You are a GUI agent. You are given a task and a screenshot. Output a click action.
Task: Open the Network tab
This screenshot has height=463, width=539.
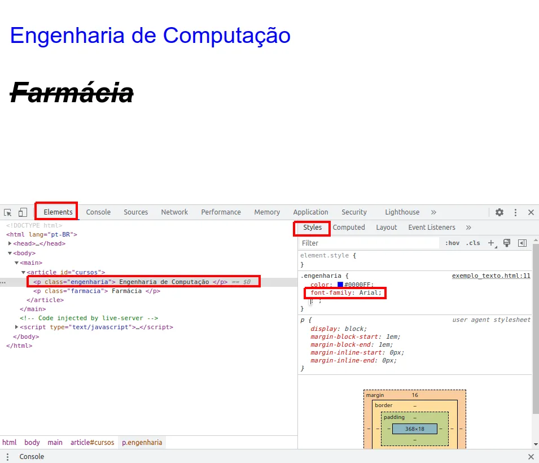174,212
